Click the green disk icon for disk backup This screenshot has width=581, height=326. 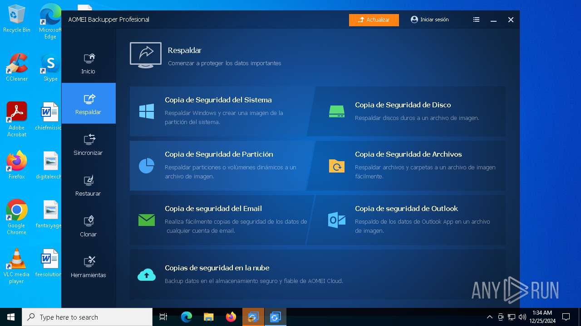pos(337,111)
